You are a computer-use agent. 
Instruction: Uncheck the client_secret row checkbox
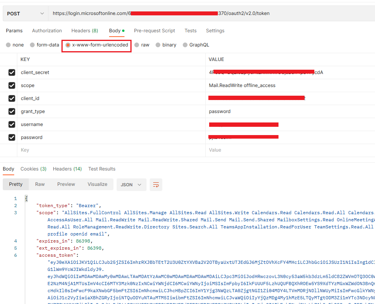[x=12, y=72]
